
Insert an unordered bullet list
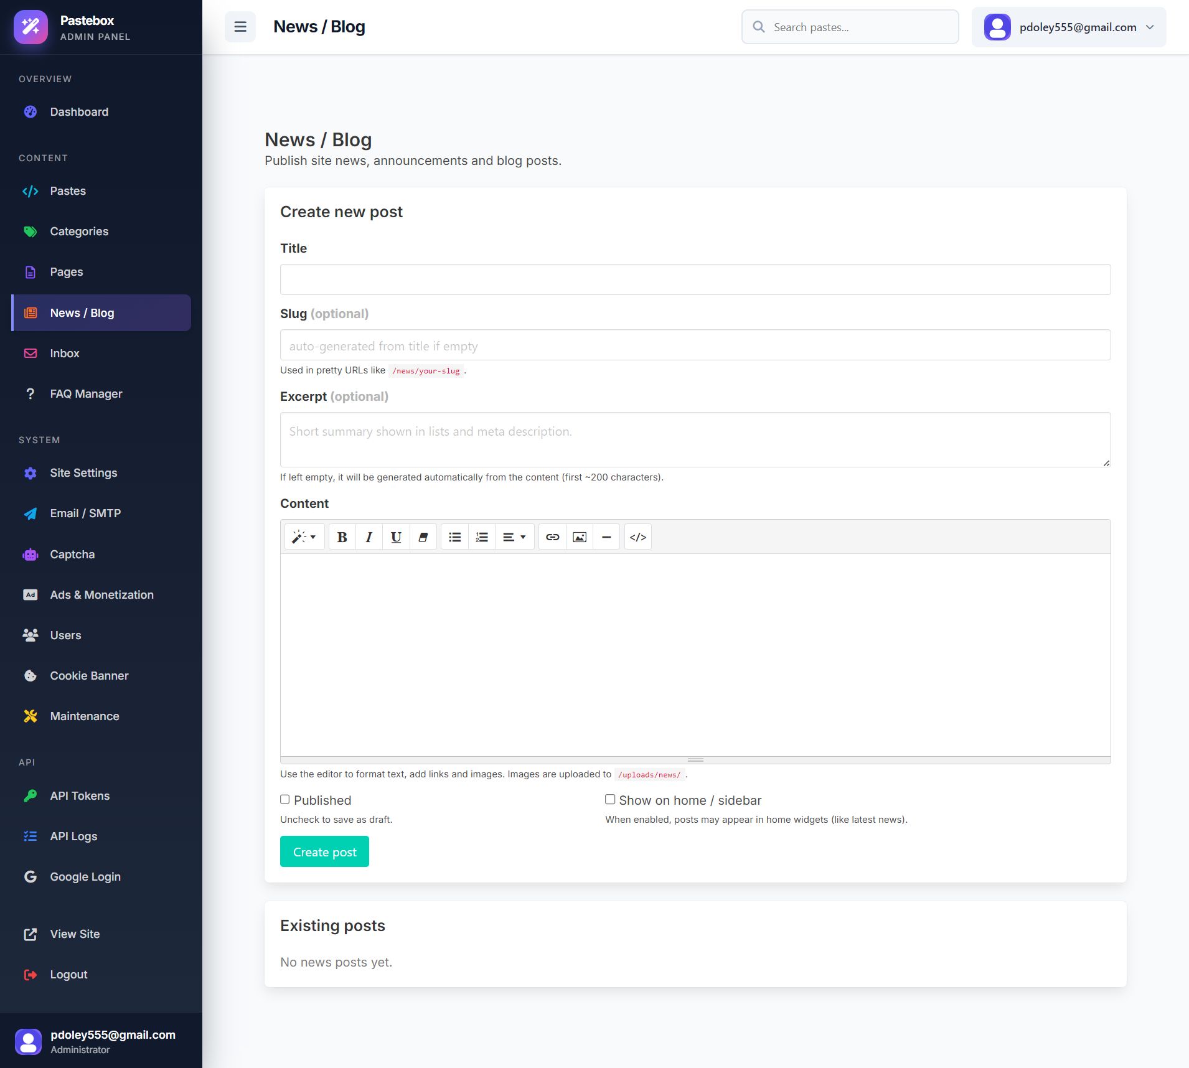455,537
